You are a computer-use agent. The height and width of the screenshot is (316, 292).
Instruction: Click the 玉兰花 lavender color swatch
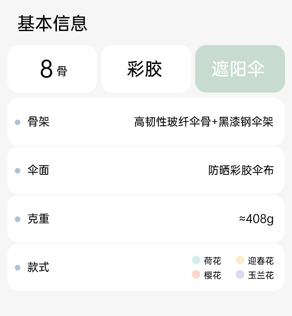tap(240, 275)
